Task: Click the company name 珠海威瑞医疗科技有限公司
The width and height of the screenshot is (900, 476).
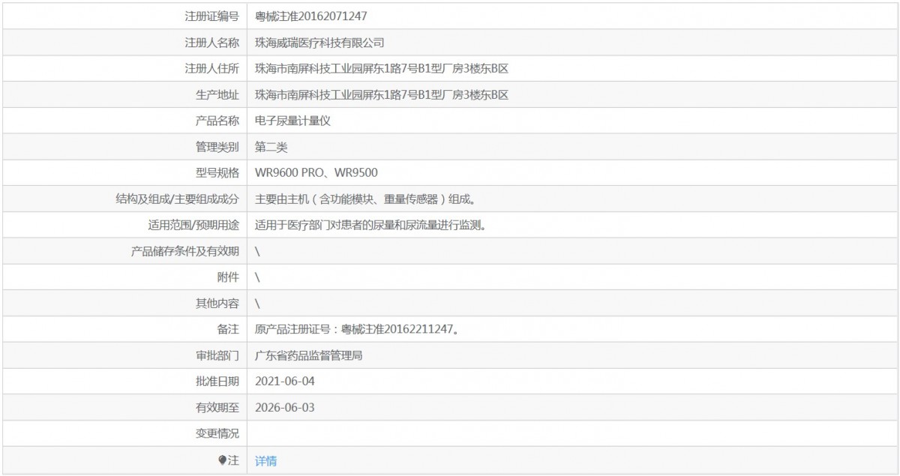Action: point(320,43)
